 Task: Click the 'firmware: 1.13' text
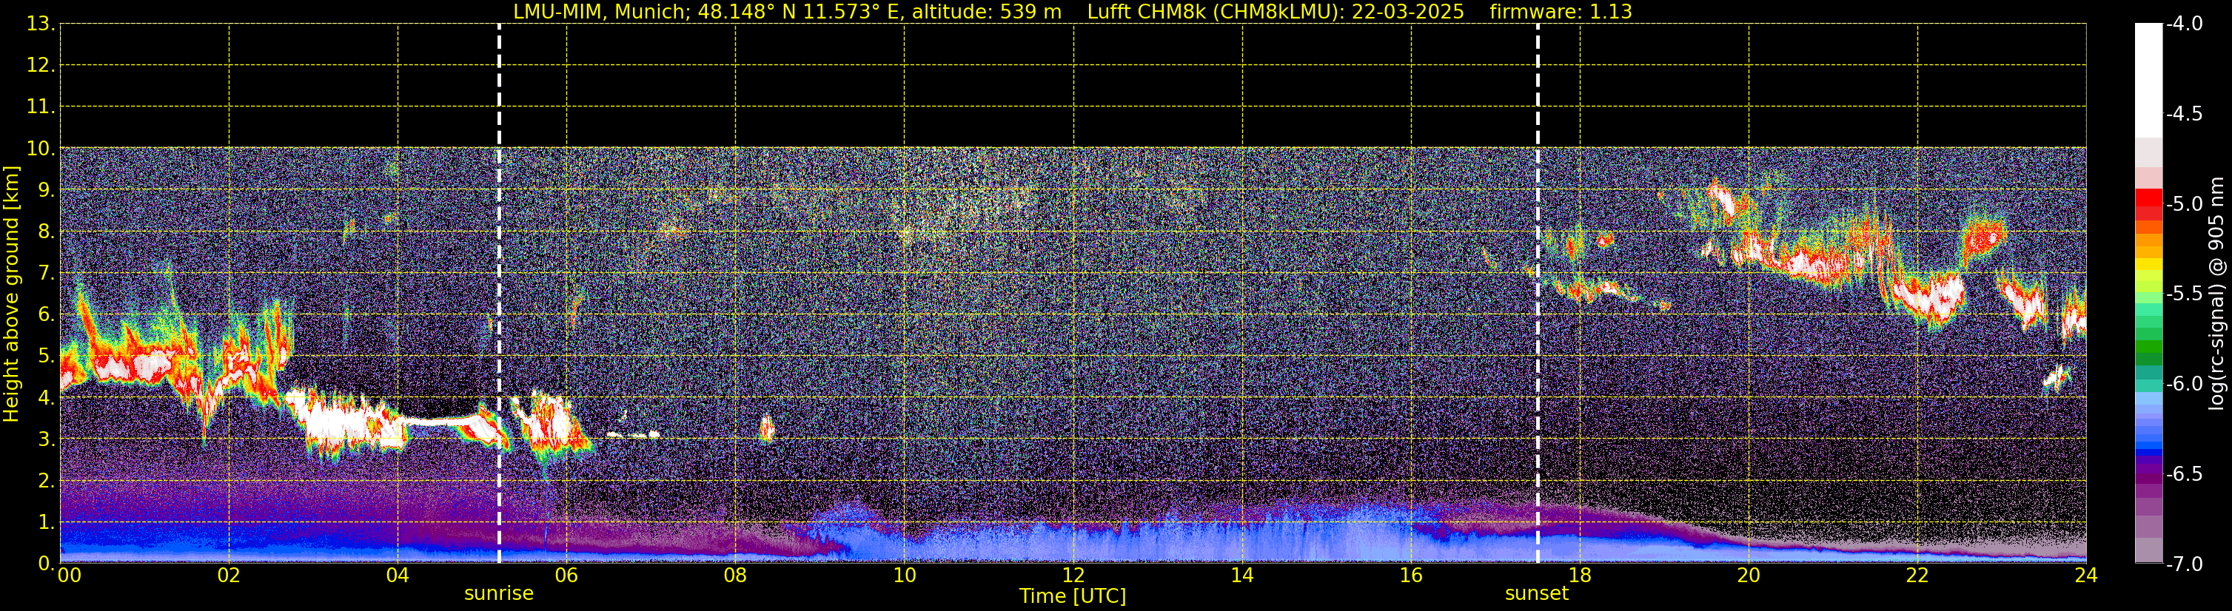click(x=1561, y=12)
